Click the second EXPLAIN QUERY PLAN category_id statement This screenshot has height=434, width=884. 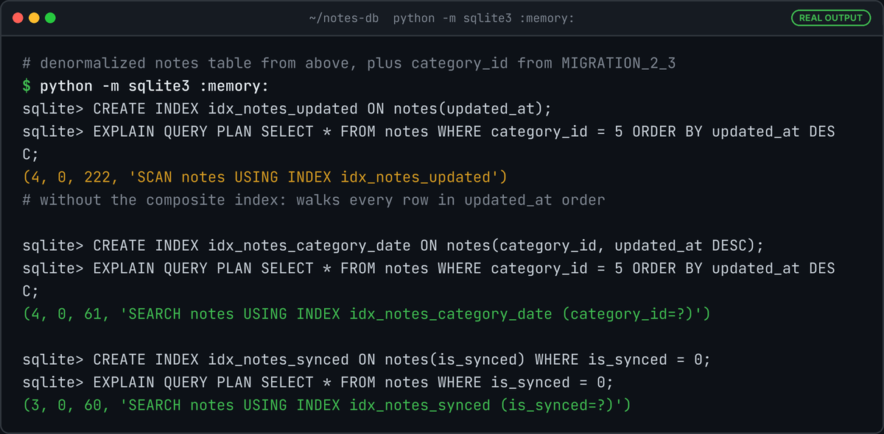[x=429, y=280]
